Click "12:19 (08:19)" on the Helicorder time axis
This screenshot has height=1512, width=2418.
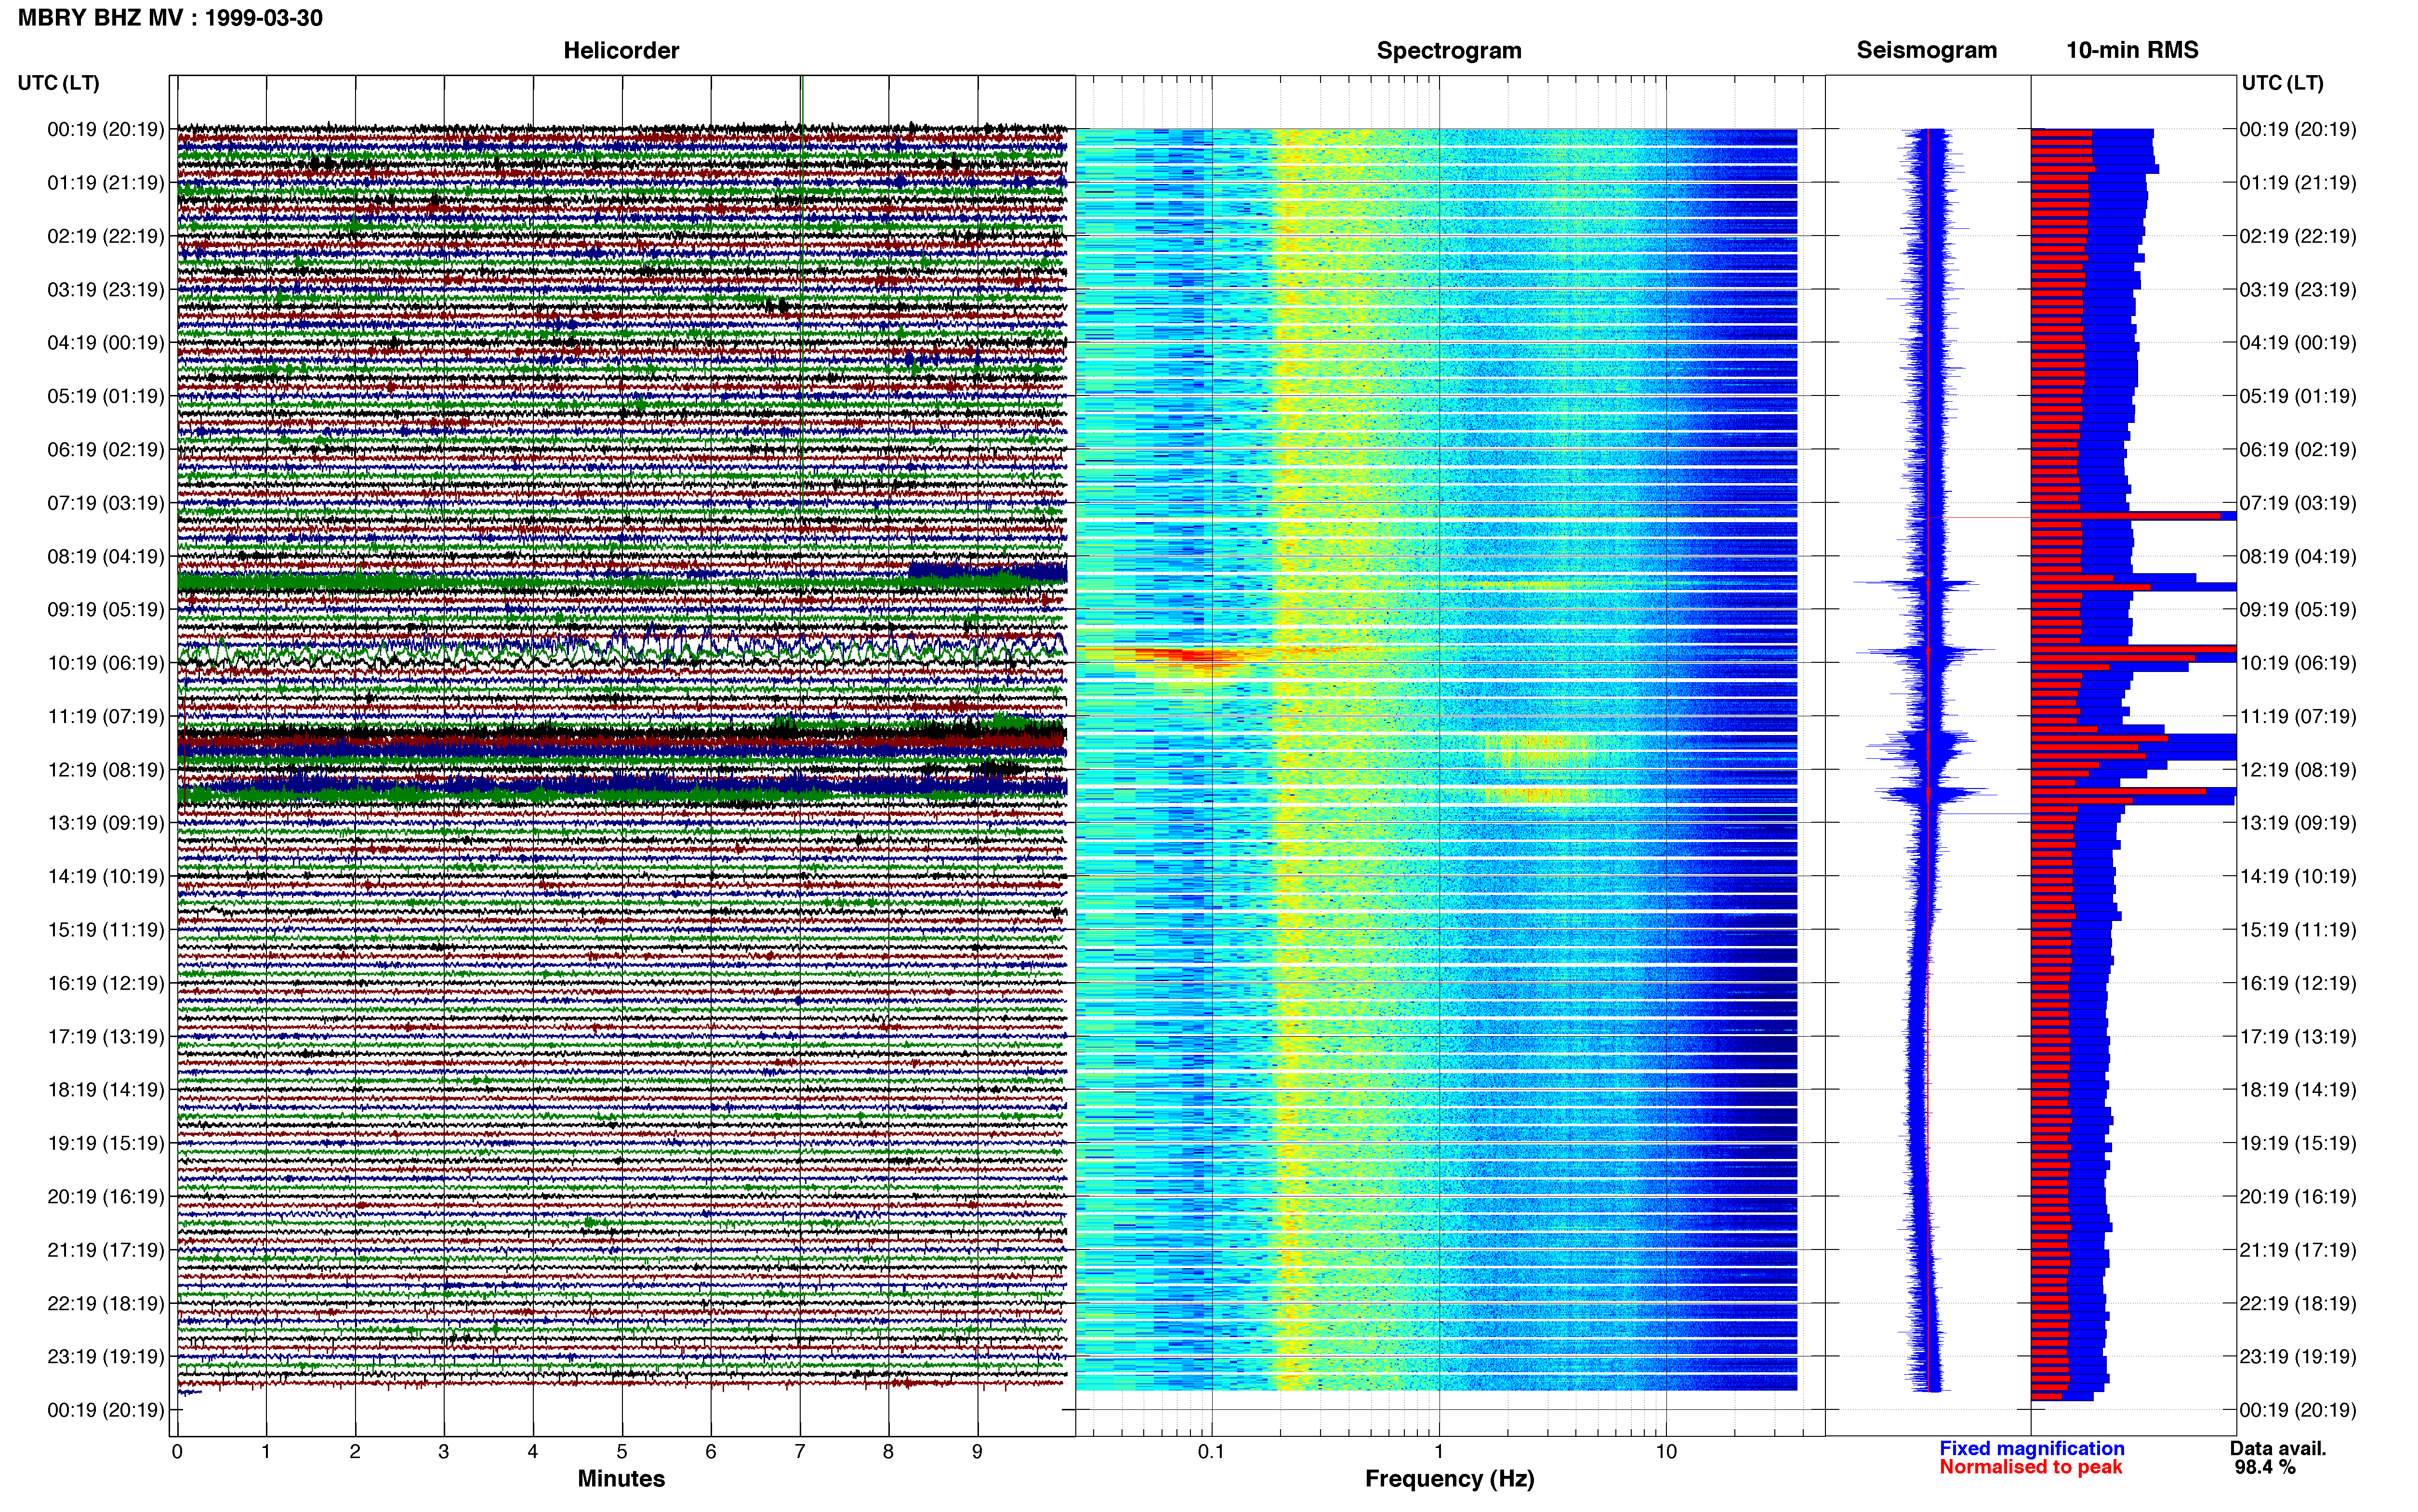coord(105,770)
